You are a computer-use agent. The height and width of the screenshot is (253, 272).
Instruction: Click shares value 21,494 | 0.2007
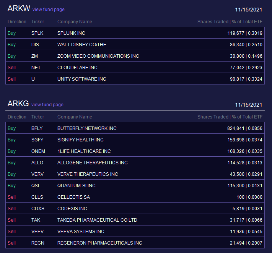(x=246, y=243)
